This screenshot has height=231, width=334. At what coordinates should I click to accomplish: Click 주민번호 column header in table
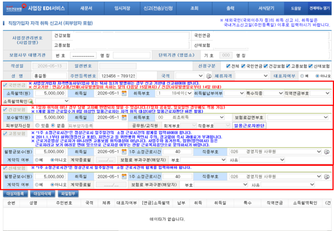coord(64,203)
